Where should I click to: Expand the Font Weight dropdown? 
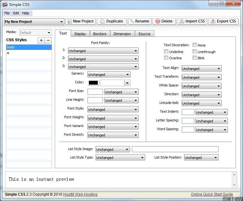pos(112,118)
